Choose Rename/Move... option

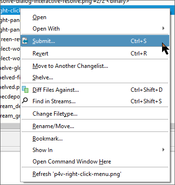point(95,126)
